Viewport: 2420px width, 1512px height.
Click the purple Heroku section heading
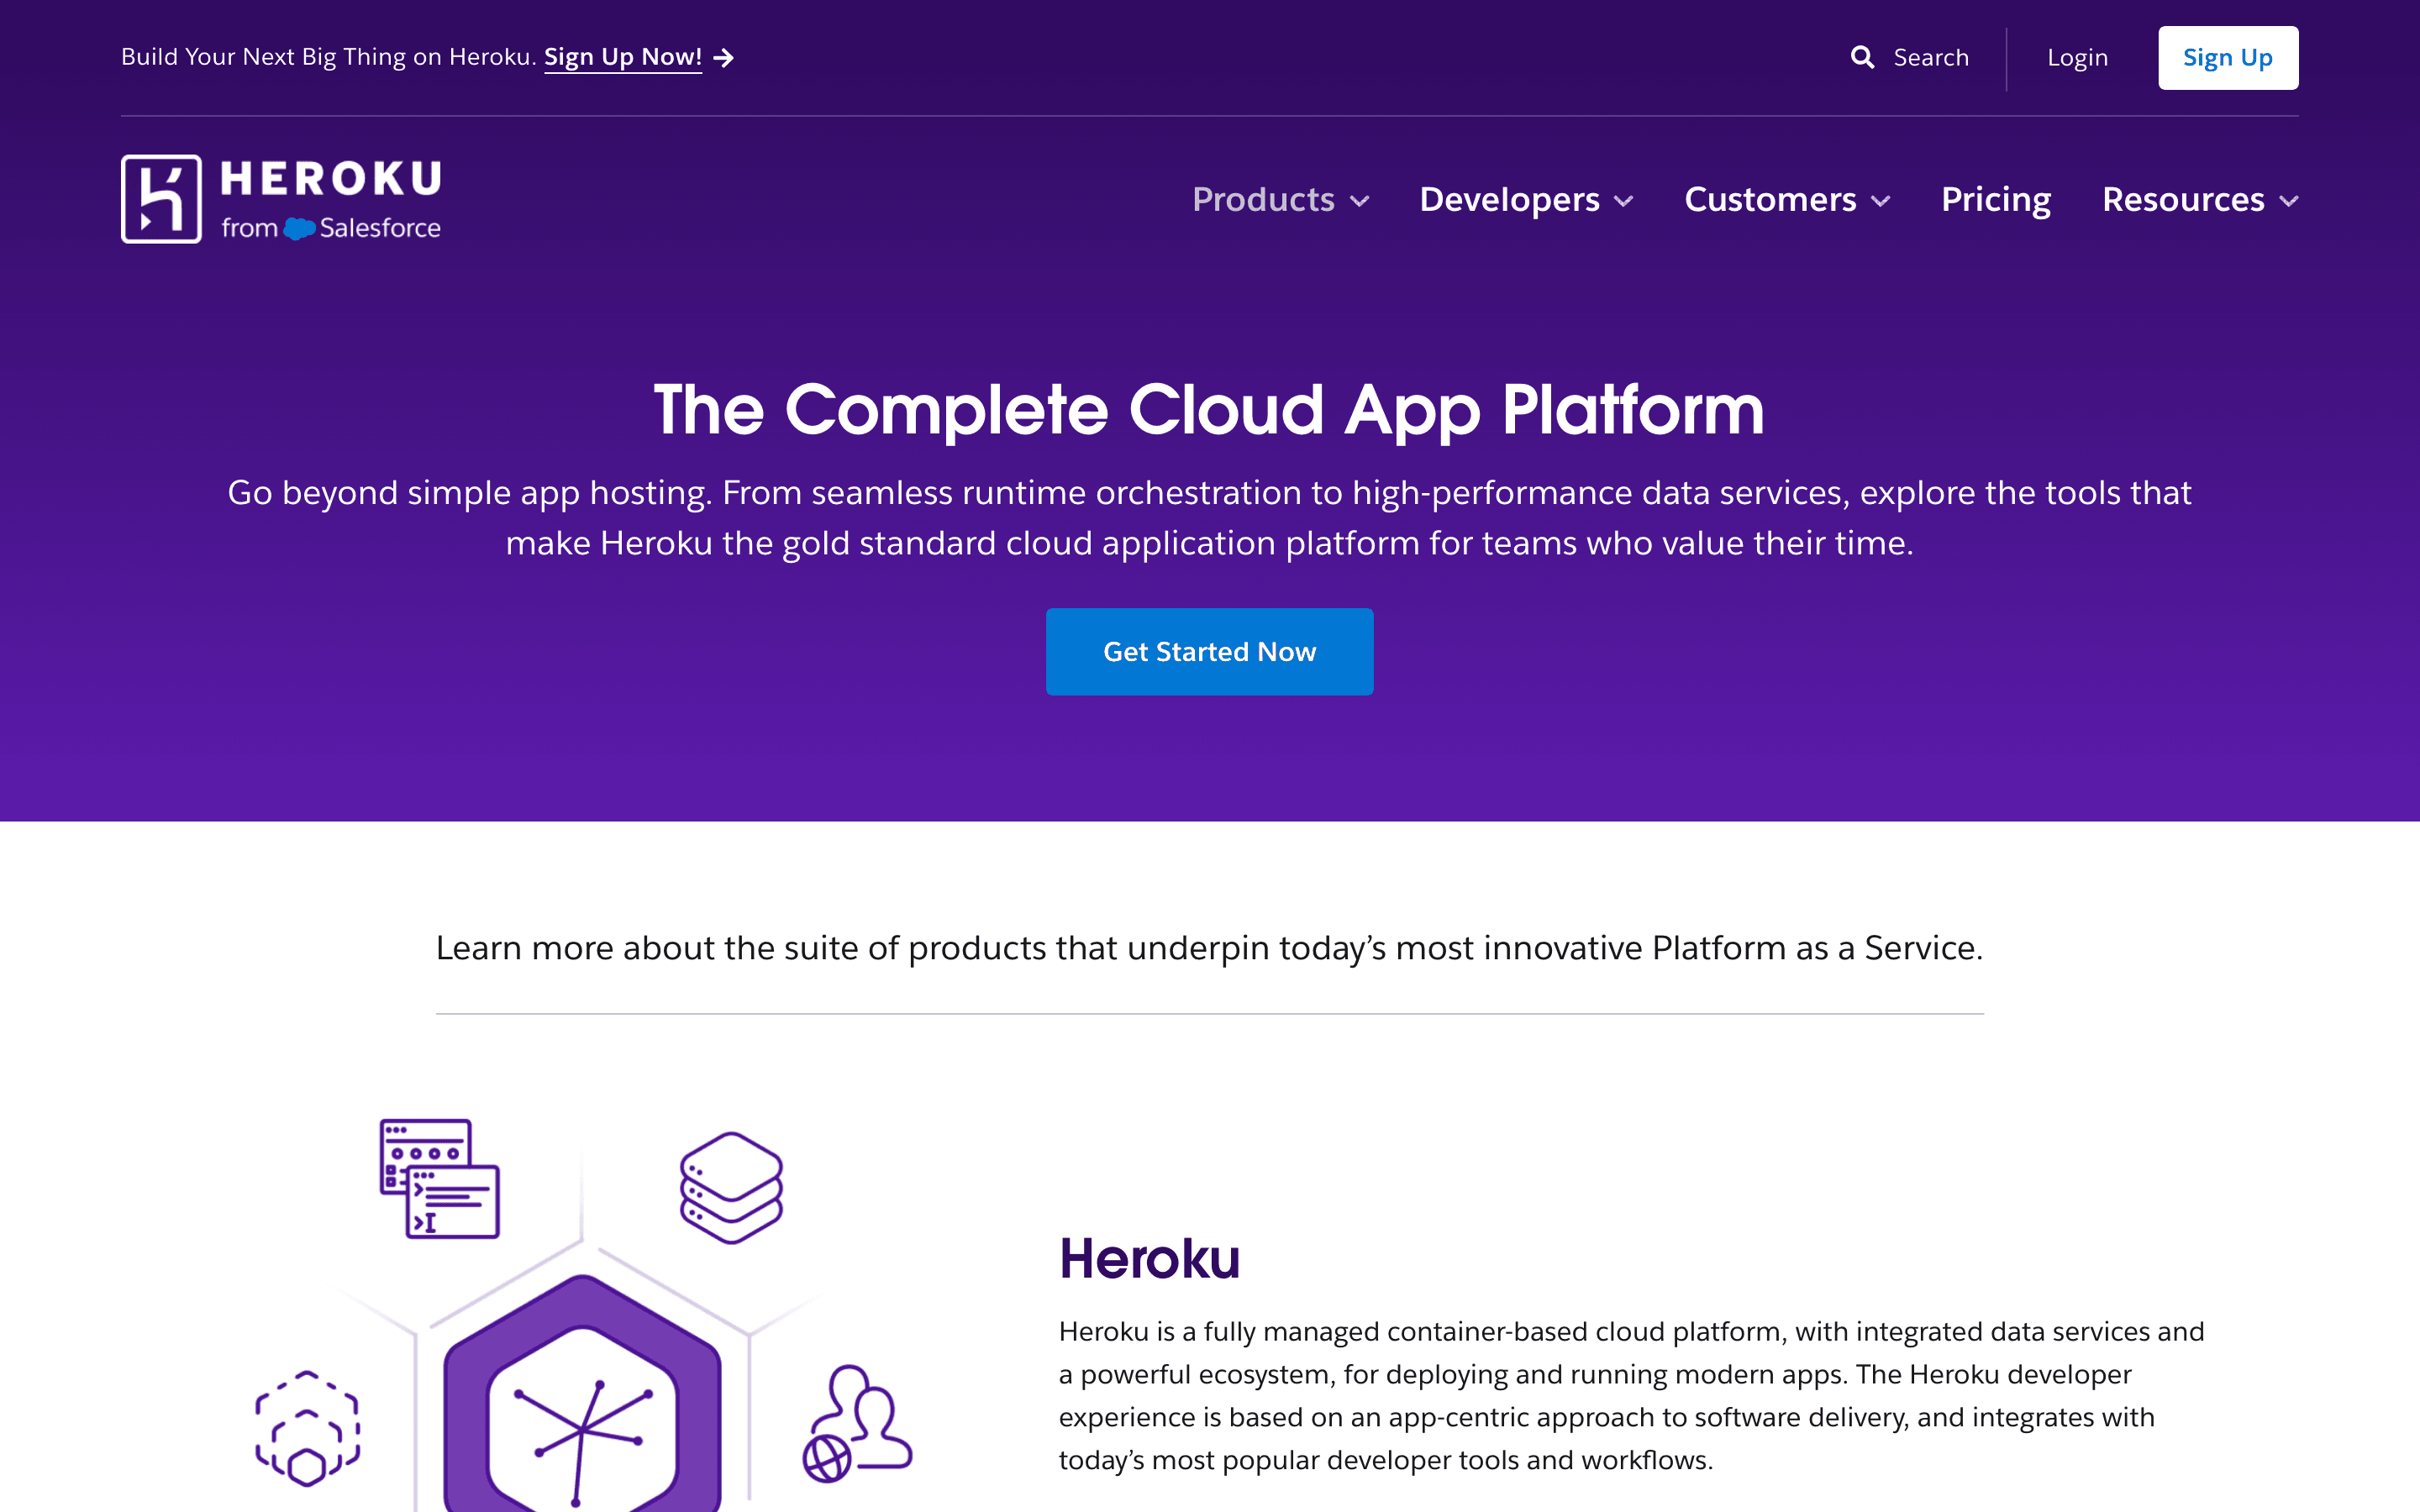point(1149,1258)
